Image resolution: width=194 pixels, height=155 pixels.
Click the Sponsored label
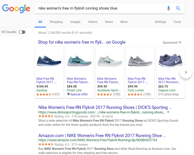pyautogui.click(x=170, y=42)
